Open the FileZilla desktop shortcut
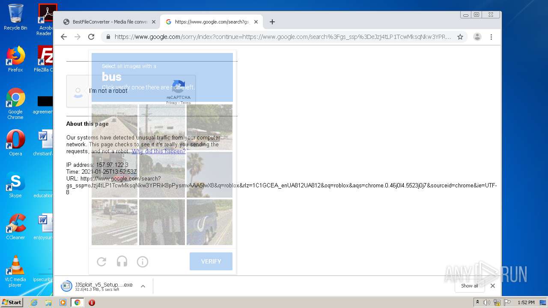548x308 pixels. tap(45, 59)
